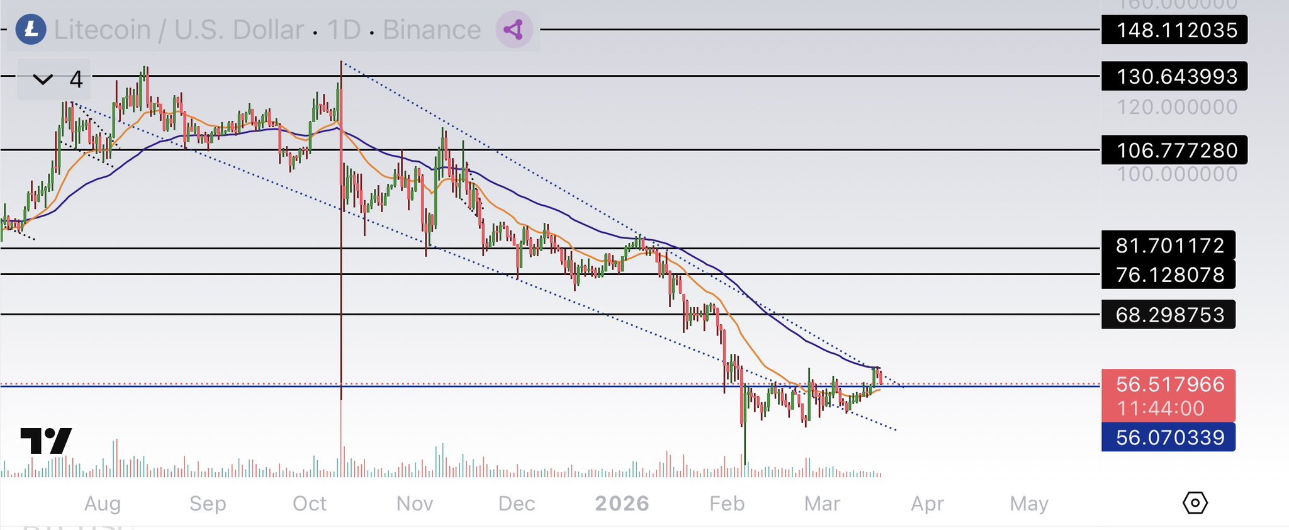Click the Oct label on the time axis
The image size is (1289, 530).
309,504
